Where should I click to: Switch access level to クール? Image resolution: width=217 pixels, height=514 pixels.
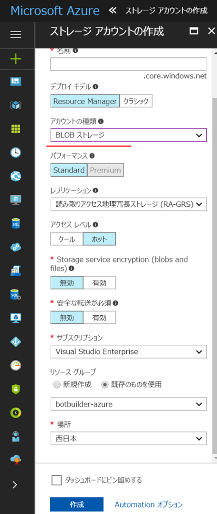pyautogui.click(x=67, y=239)
